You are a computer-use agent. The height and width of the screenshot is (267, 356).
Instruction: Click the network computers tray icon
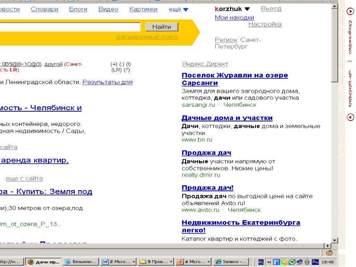(299, 262)
